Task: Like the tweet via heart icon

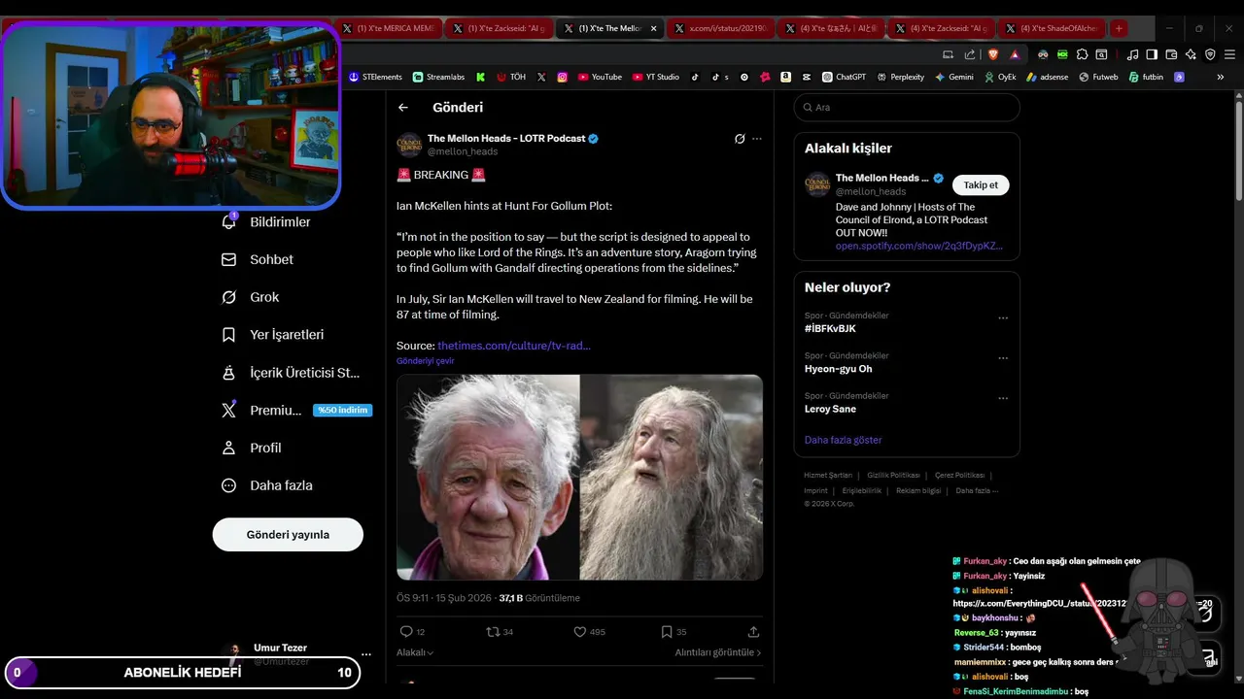Action: [580, 632]
